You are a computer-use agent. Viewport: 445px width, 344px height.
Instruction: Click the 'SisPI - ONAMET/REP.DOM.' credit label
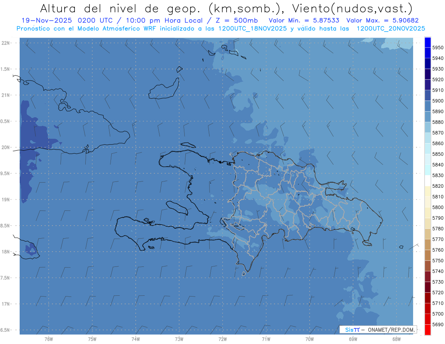pos(378,330)
